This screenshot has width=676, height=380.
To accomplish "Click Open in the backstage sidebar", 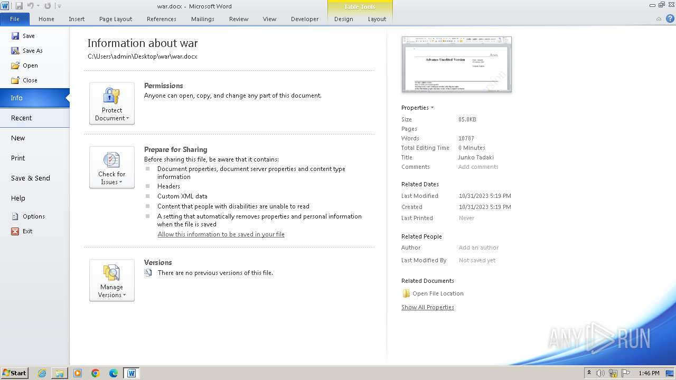I will click(24, 65).
